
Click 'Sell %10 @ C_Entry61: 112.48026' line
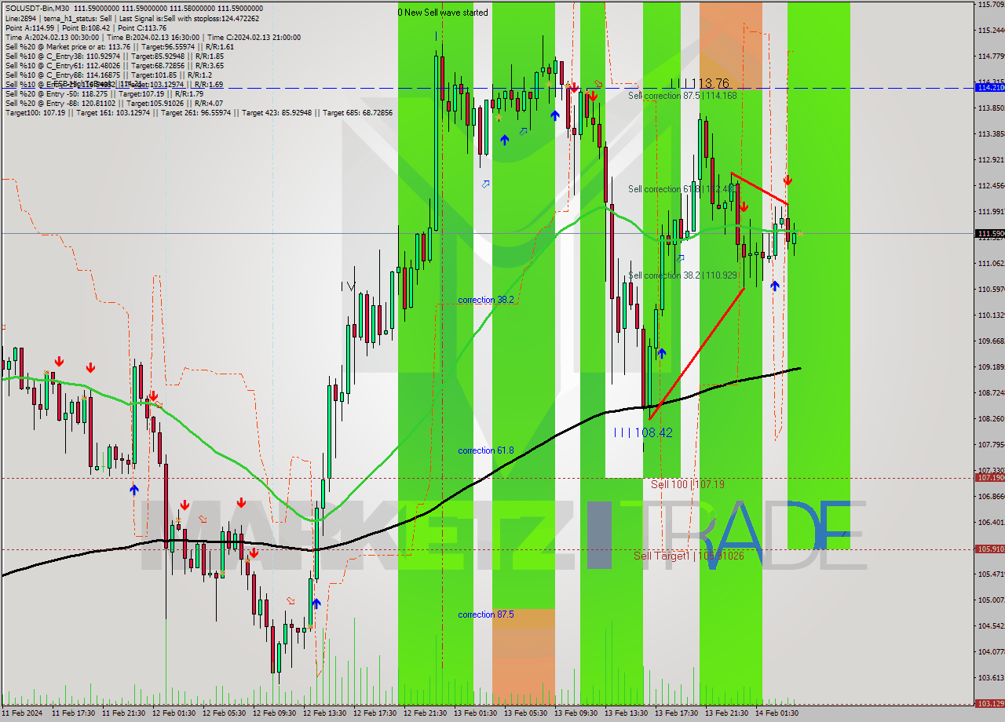tap(114, 65)
